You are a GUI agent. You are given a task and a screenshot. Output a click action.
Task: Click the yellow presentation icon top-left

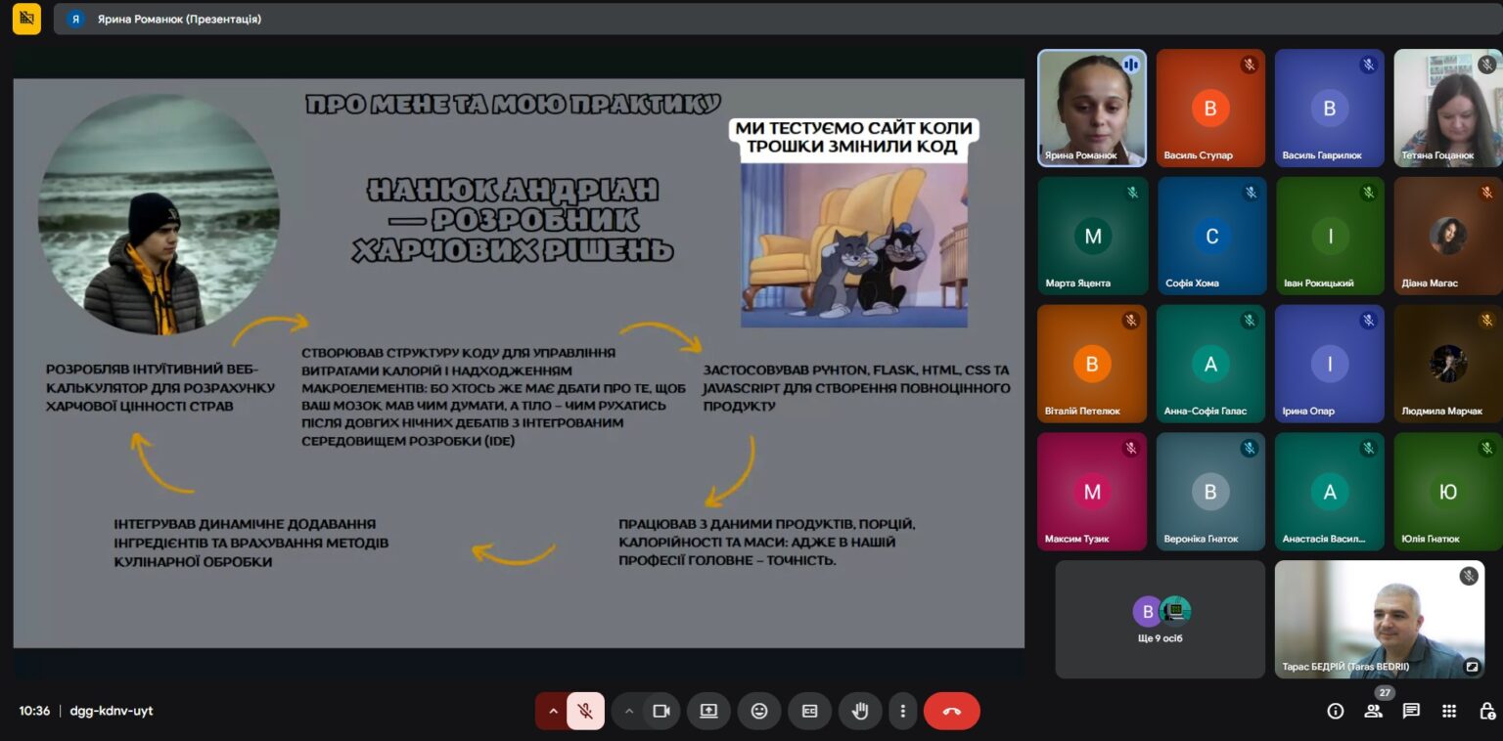[26, 19]
